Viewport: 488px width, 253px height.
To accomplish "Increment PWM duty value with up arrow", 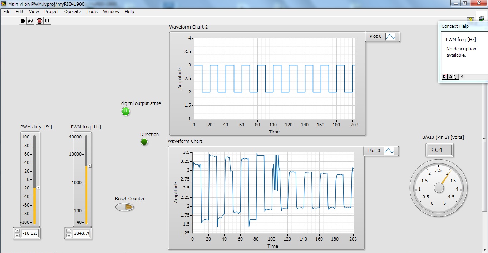I will coord(17,231).
